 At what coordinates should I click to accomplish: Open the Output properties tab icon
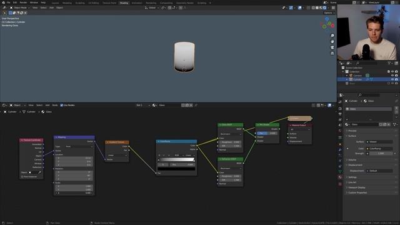(340, 114)
